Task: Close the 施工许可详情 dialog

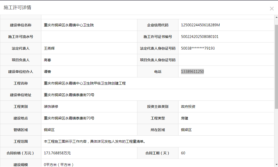Action: [272, 9]
